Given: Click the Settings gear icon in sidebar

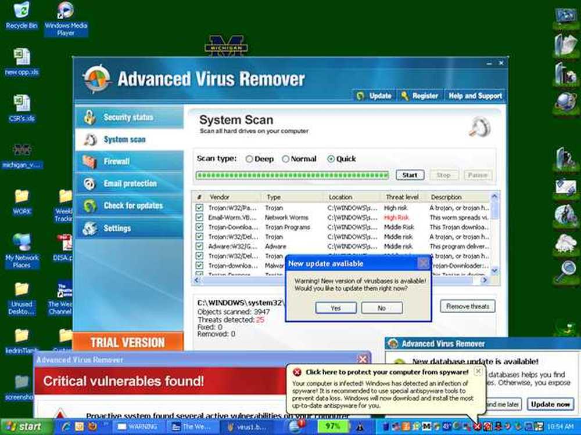Looking at the screenshot, I should click(89, 228).
